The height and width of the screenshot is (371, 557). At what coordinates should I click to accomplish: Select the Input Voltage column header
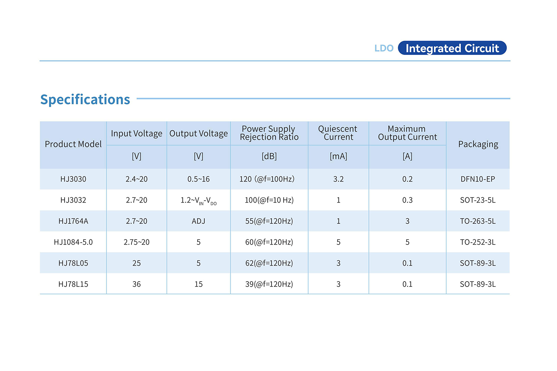click(x=136, y=134)
